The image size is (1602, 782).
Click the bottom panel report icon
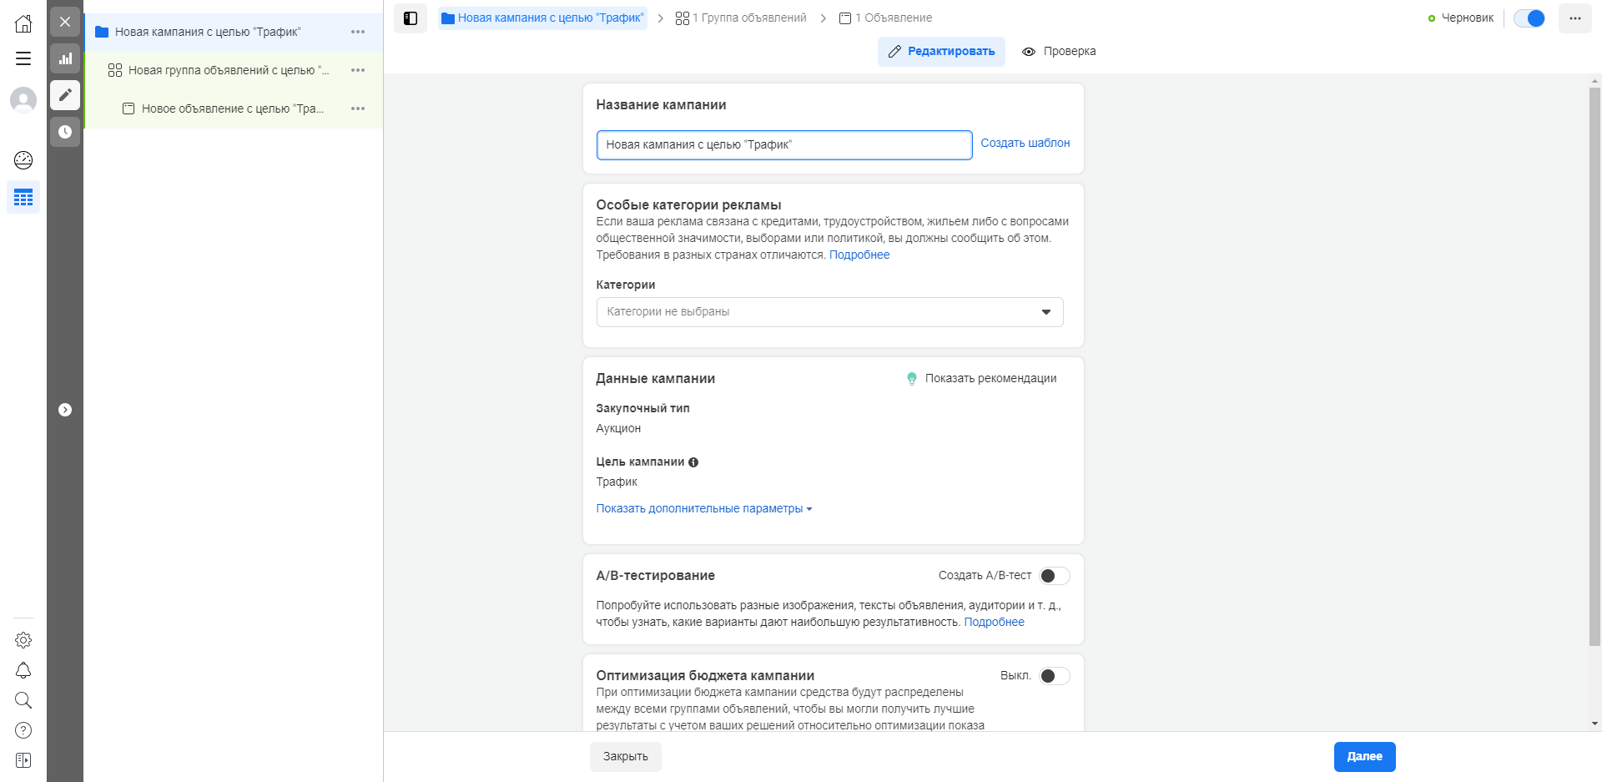pyautogui.click(x=23, y=760)
